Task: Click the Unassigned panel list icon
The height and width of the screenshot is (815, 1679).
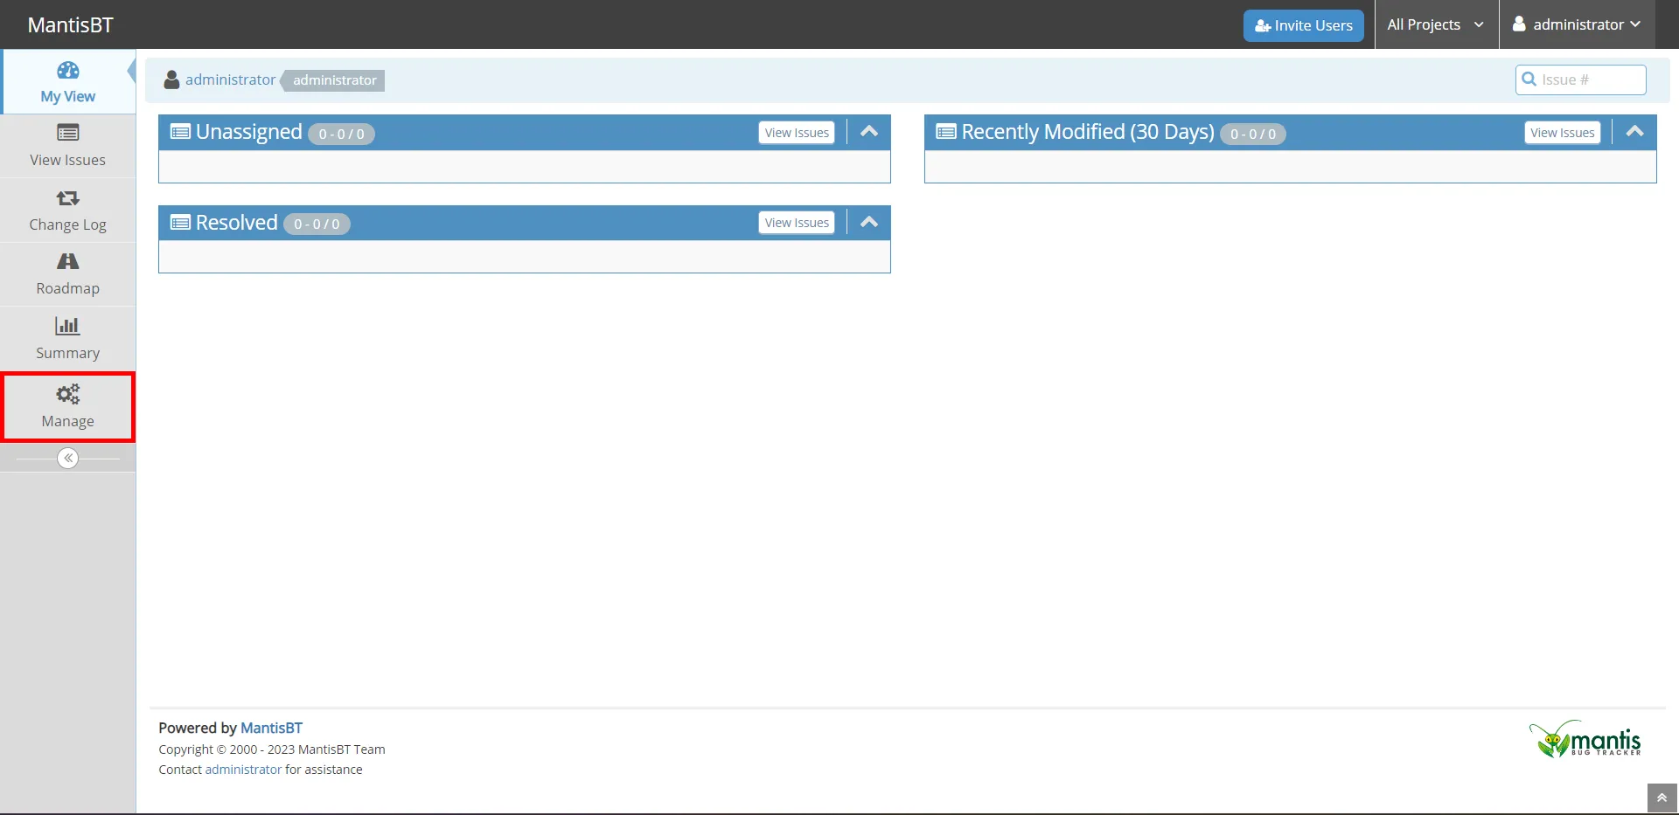Action: (x=180, y=132)
